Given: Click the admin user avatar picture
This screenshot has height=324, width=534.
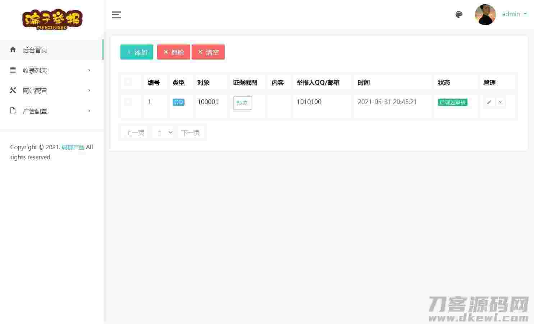Looking at the screenshot, I should coord(485,15).
